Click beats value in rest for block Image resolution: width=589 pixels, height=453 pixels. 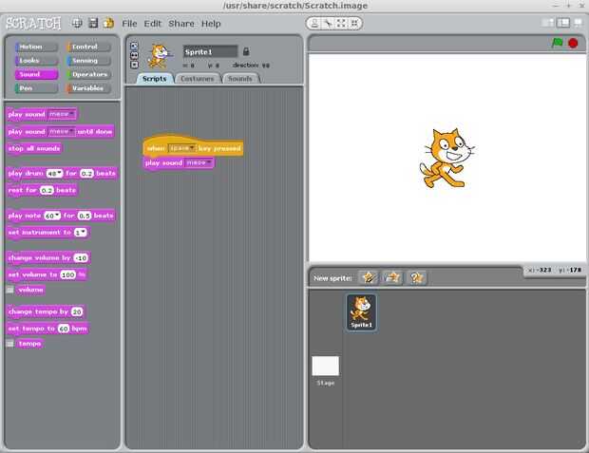click(x=47, y=191)
